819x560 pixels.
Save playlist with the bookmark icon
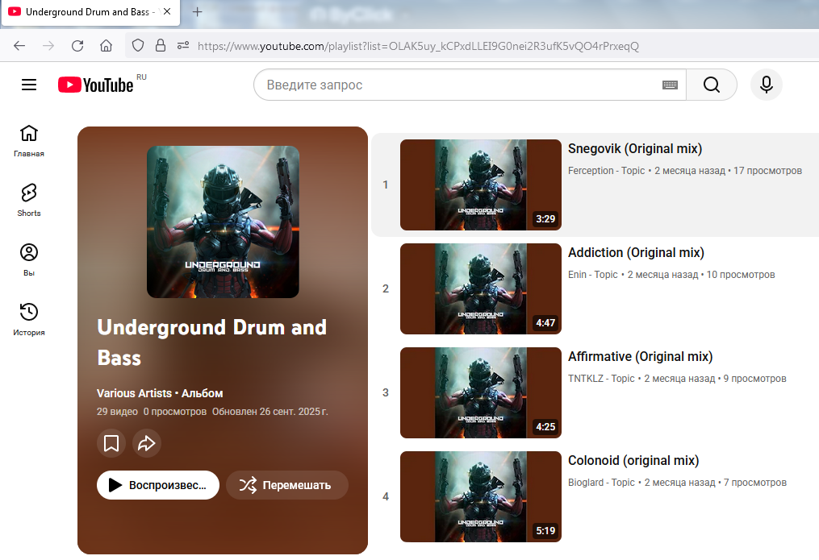point(111,443)
